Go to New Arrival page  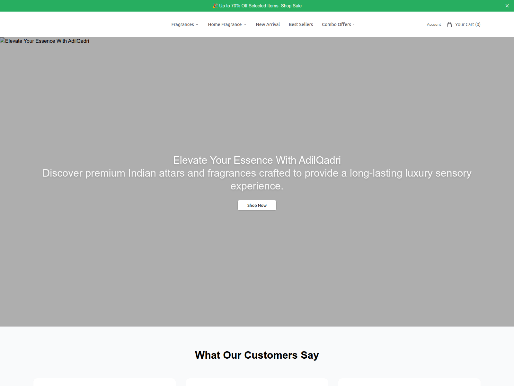click(x=268, y=24)
